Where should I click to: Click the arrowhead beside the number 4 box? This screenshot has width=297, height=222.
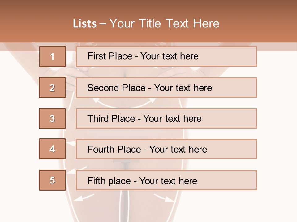pos(71,143)
